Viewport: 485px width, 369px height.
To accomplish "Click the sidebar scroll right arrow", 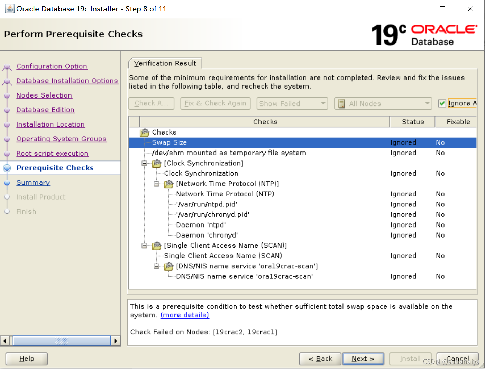I will point(116,341).
